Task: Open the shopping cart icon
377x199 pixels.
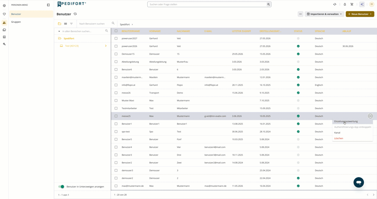Action: [x=352, y=4]
